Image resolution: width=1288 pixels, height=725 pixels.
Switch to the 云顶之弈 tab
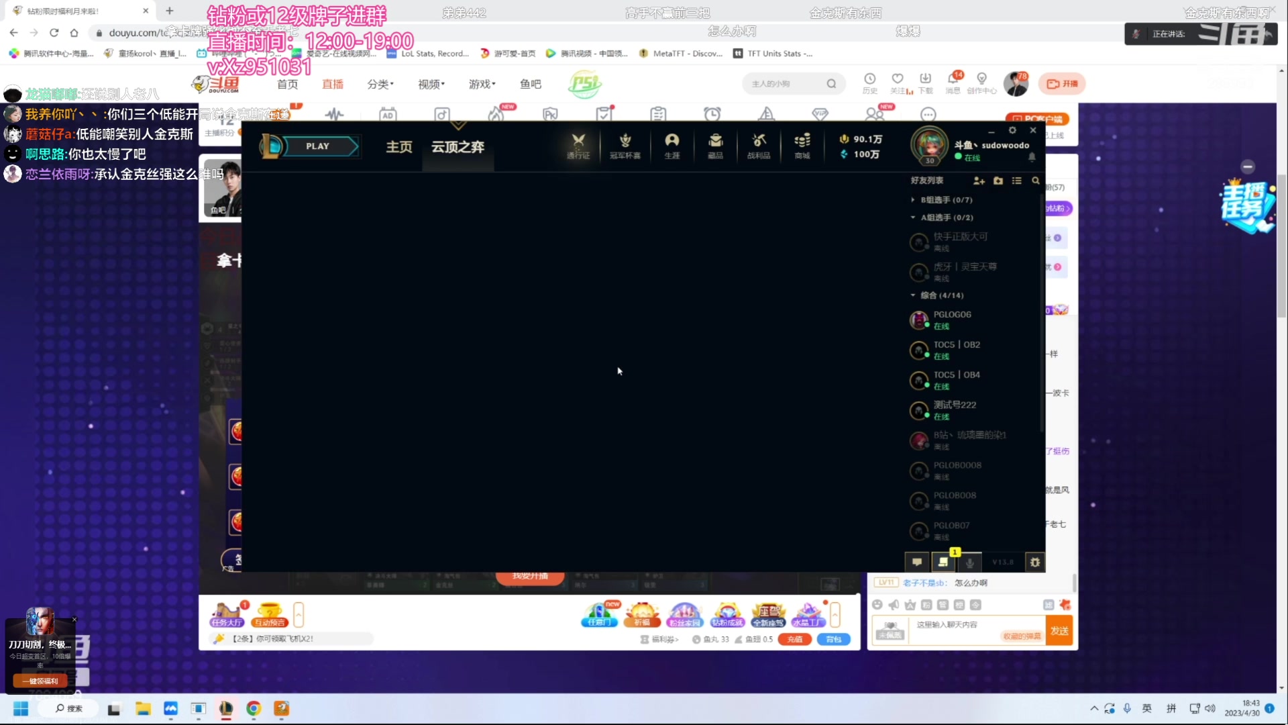(458, 148)
